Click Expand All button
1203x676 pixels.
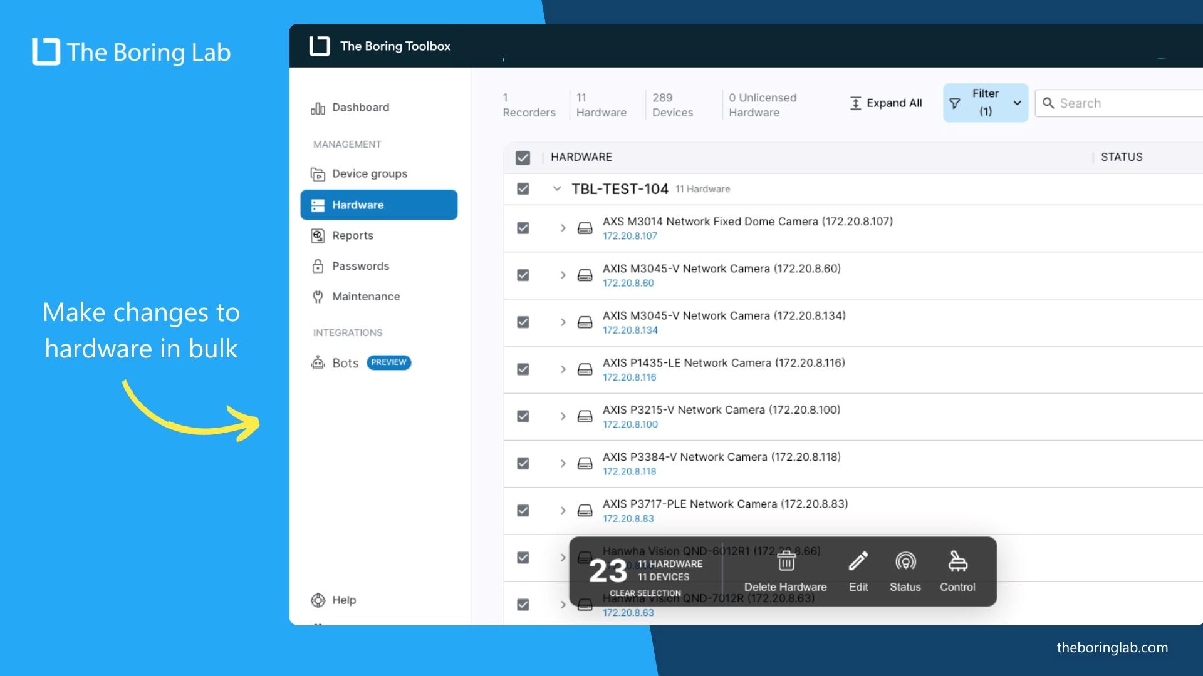point(886,103)
